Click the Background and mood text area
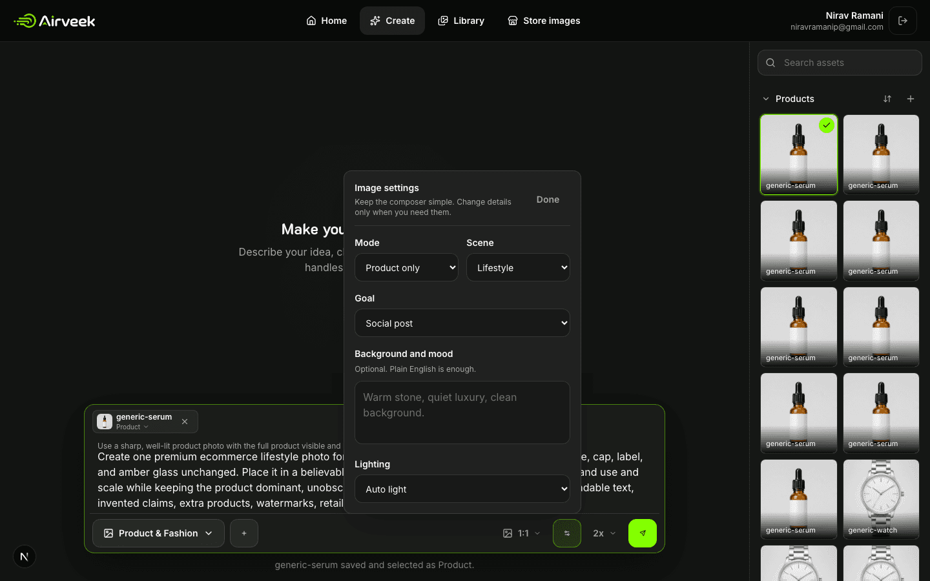 coord(462,413)
